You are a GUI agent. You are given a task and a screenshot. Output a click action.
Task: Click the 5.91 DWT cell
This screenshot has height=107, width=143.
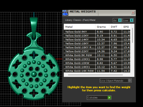[x=116, y=36]
